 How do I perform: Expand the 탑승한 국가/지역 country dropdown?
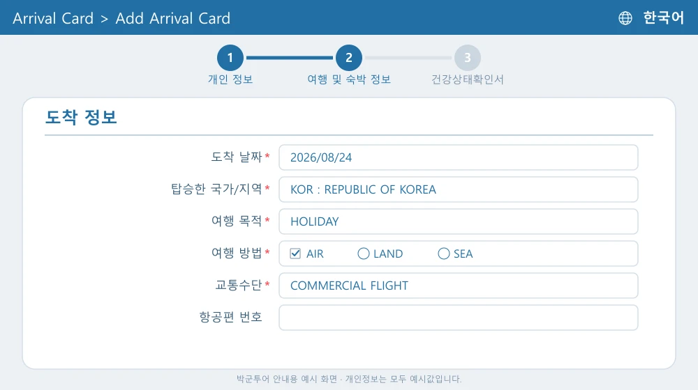[x=459, y=189]
